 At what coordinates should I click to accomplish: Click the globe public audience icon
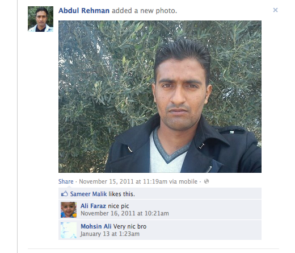206,181
